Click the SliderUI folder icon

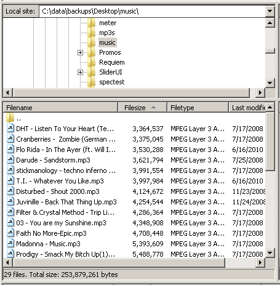click(x=91, y=72)
